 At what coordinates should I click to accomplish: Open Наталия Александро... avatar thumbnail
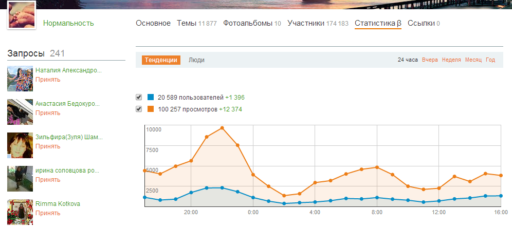pyautogui.click(x=20, y=78)
